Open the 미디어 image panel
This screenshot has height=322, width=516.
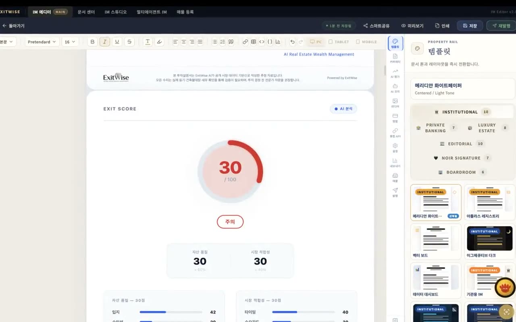click(395, 103)
